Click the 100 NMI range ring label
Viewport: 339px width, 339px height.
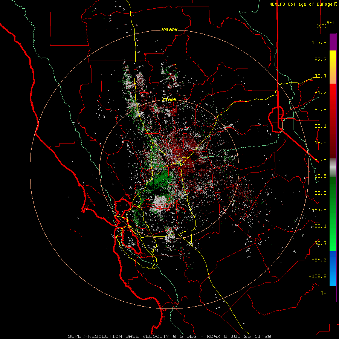point(169,30)
